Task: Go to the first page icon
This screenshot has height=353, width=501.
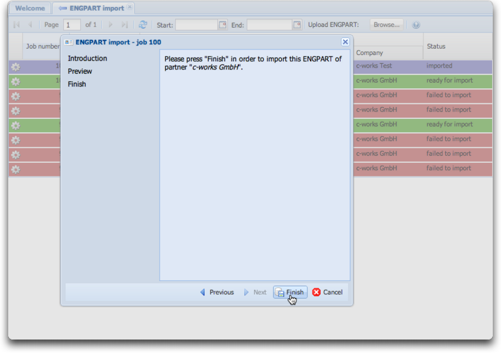Action: (x=17, y=25)
